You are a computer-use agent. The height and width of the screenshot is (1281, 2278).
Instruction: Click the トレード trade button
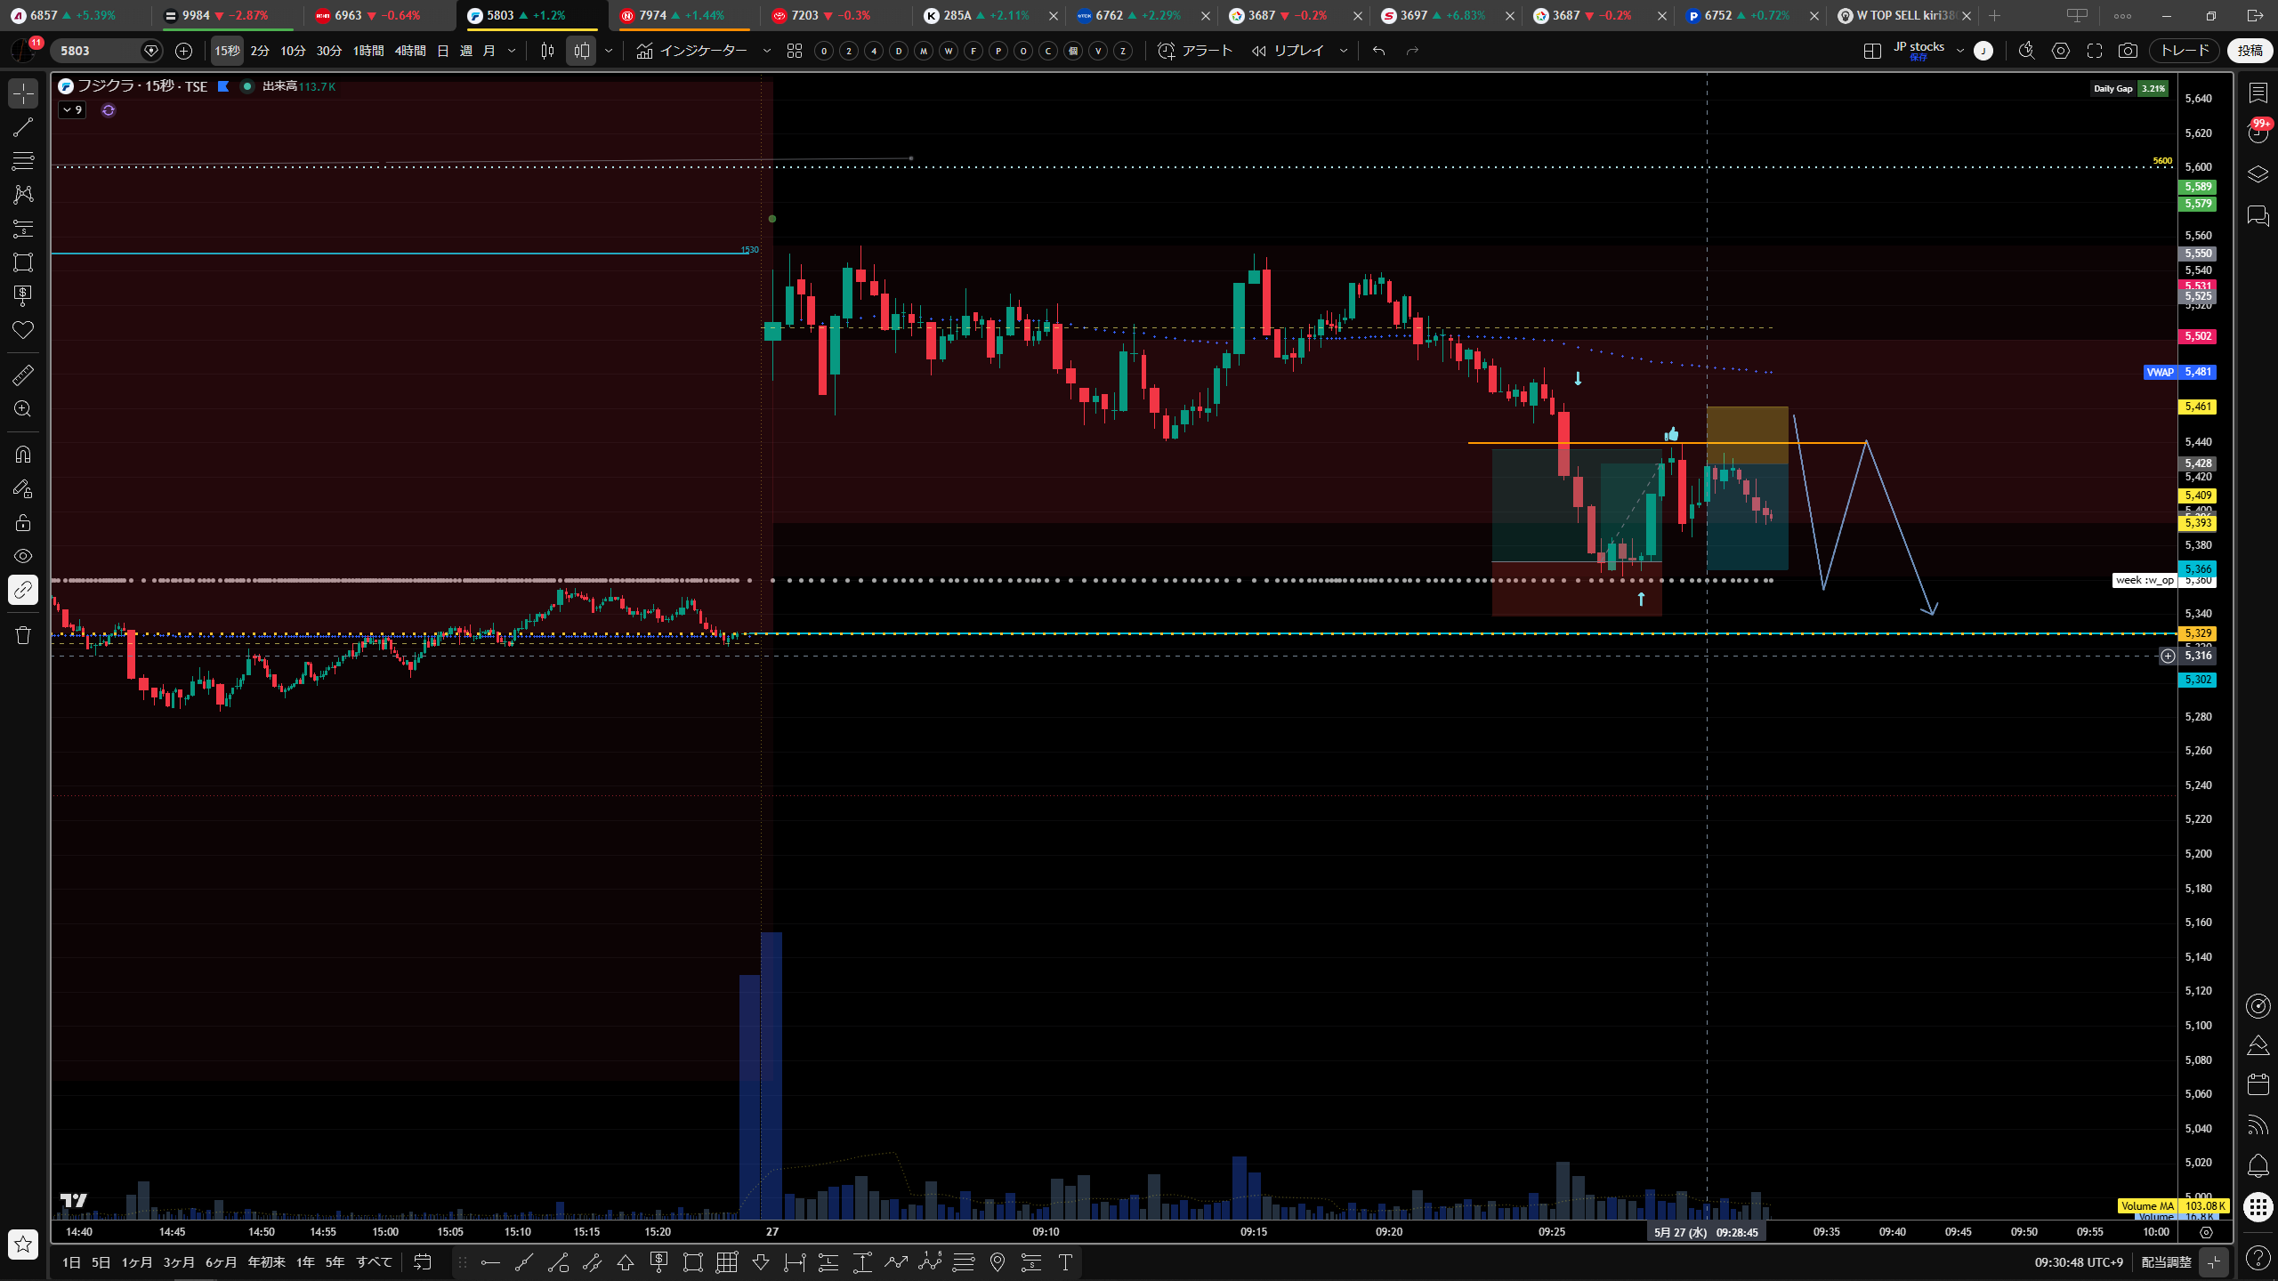(x=2185, y=51)
